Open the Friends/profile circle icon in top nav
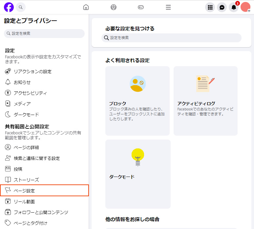 point(114,7)
